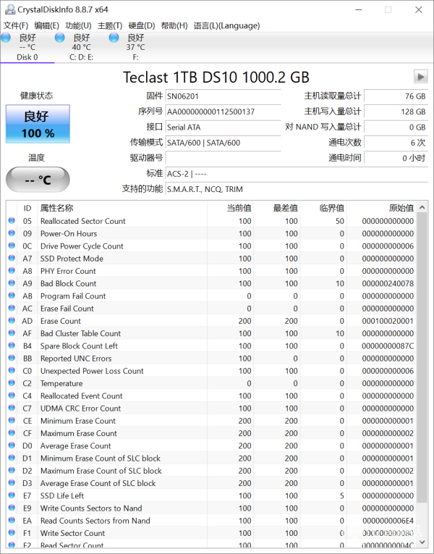Image resolution: width=434 pixels, height=554 pixels.
Task: Click status orb for Reallocated Sector Count
Action: (12, 220)
